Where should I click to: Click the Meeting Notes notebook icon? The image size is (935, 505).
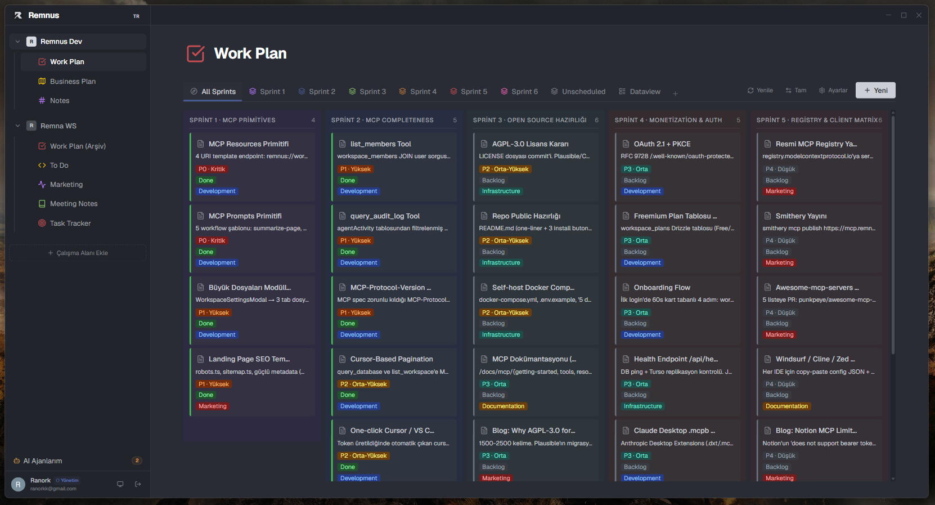42,204
